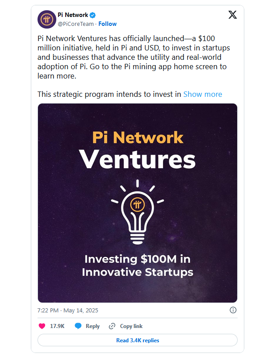Click the Reply label
The image size is (268, 357).
click(x=92, y=326)
